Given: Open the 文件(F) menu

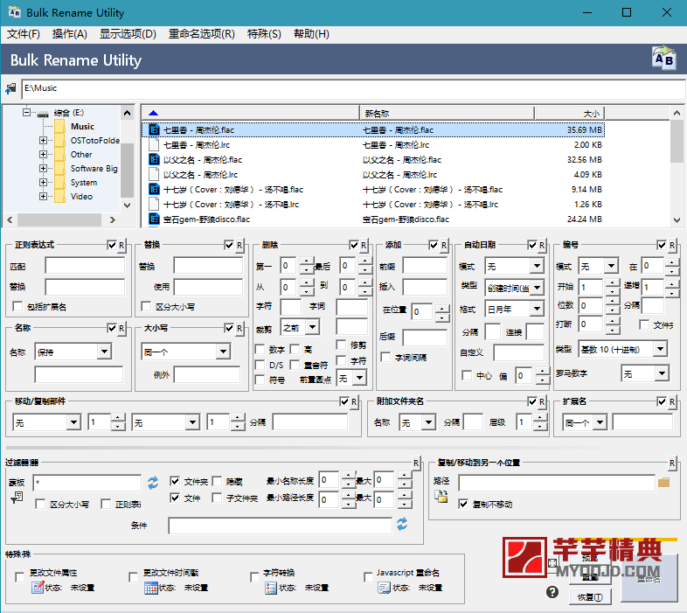Looking at the screenshot, I should point(24,34).
